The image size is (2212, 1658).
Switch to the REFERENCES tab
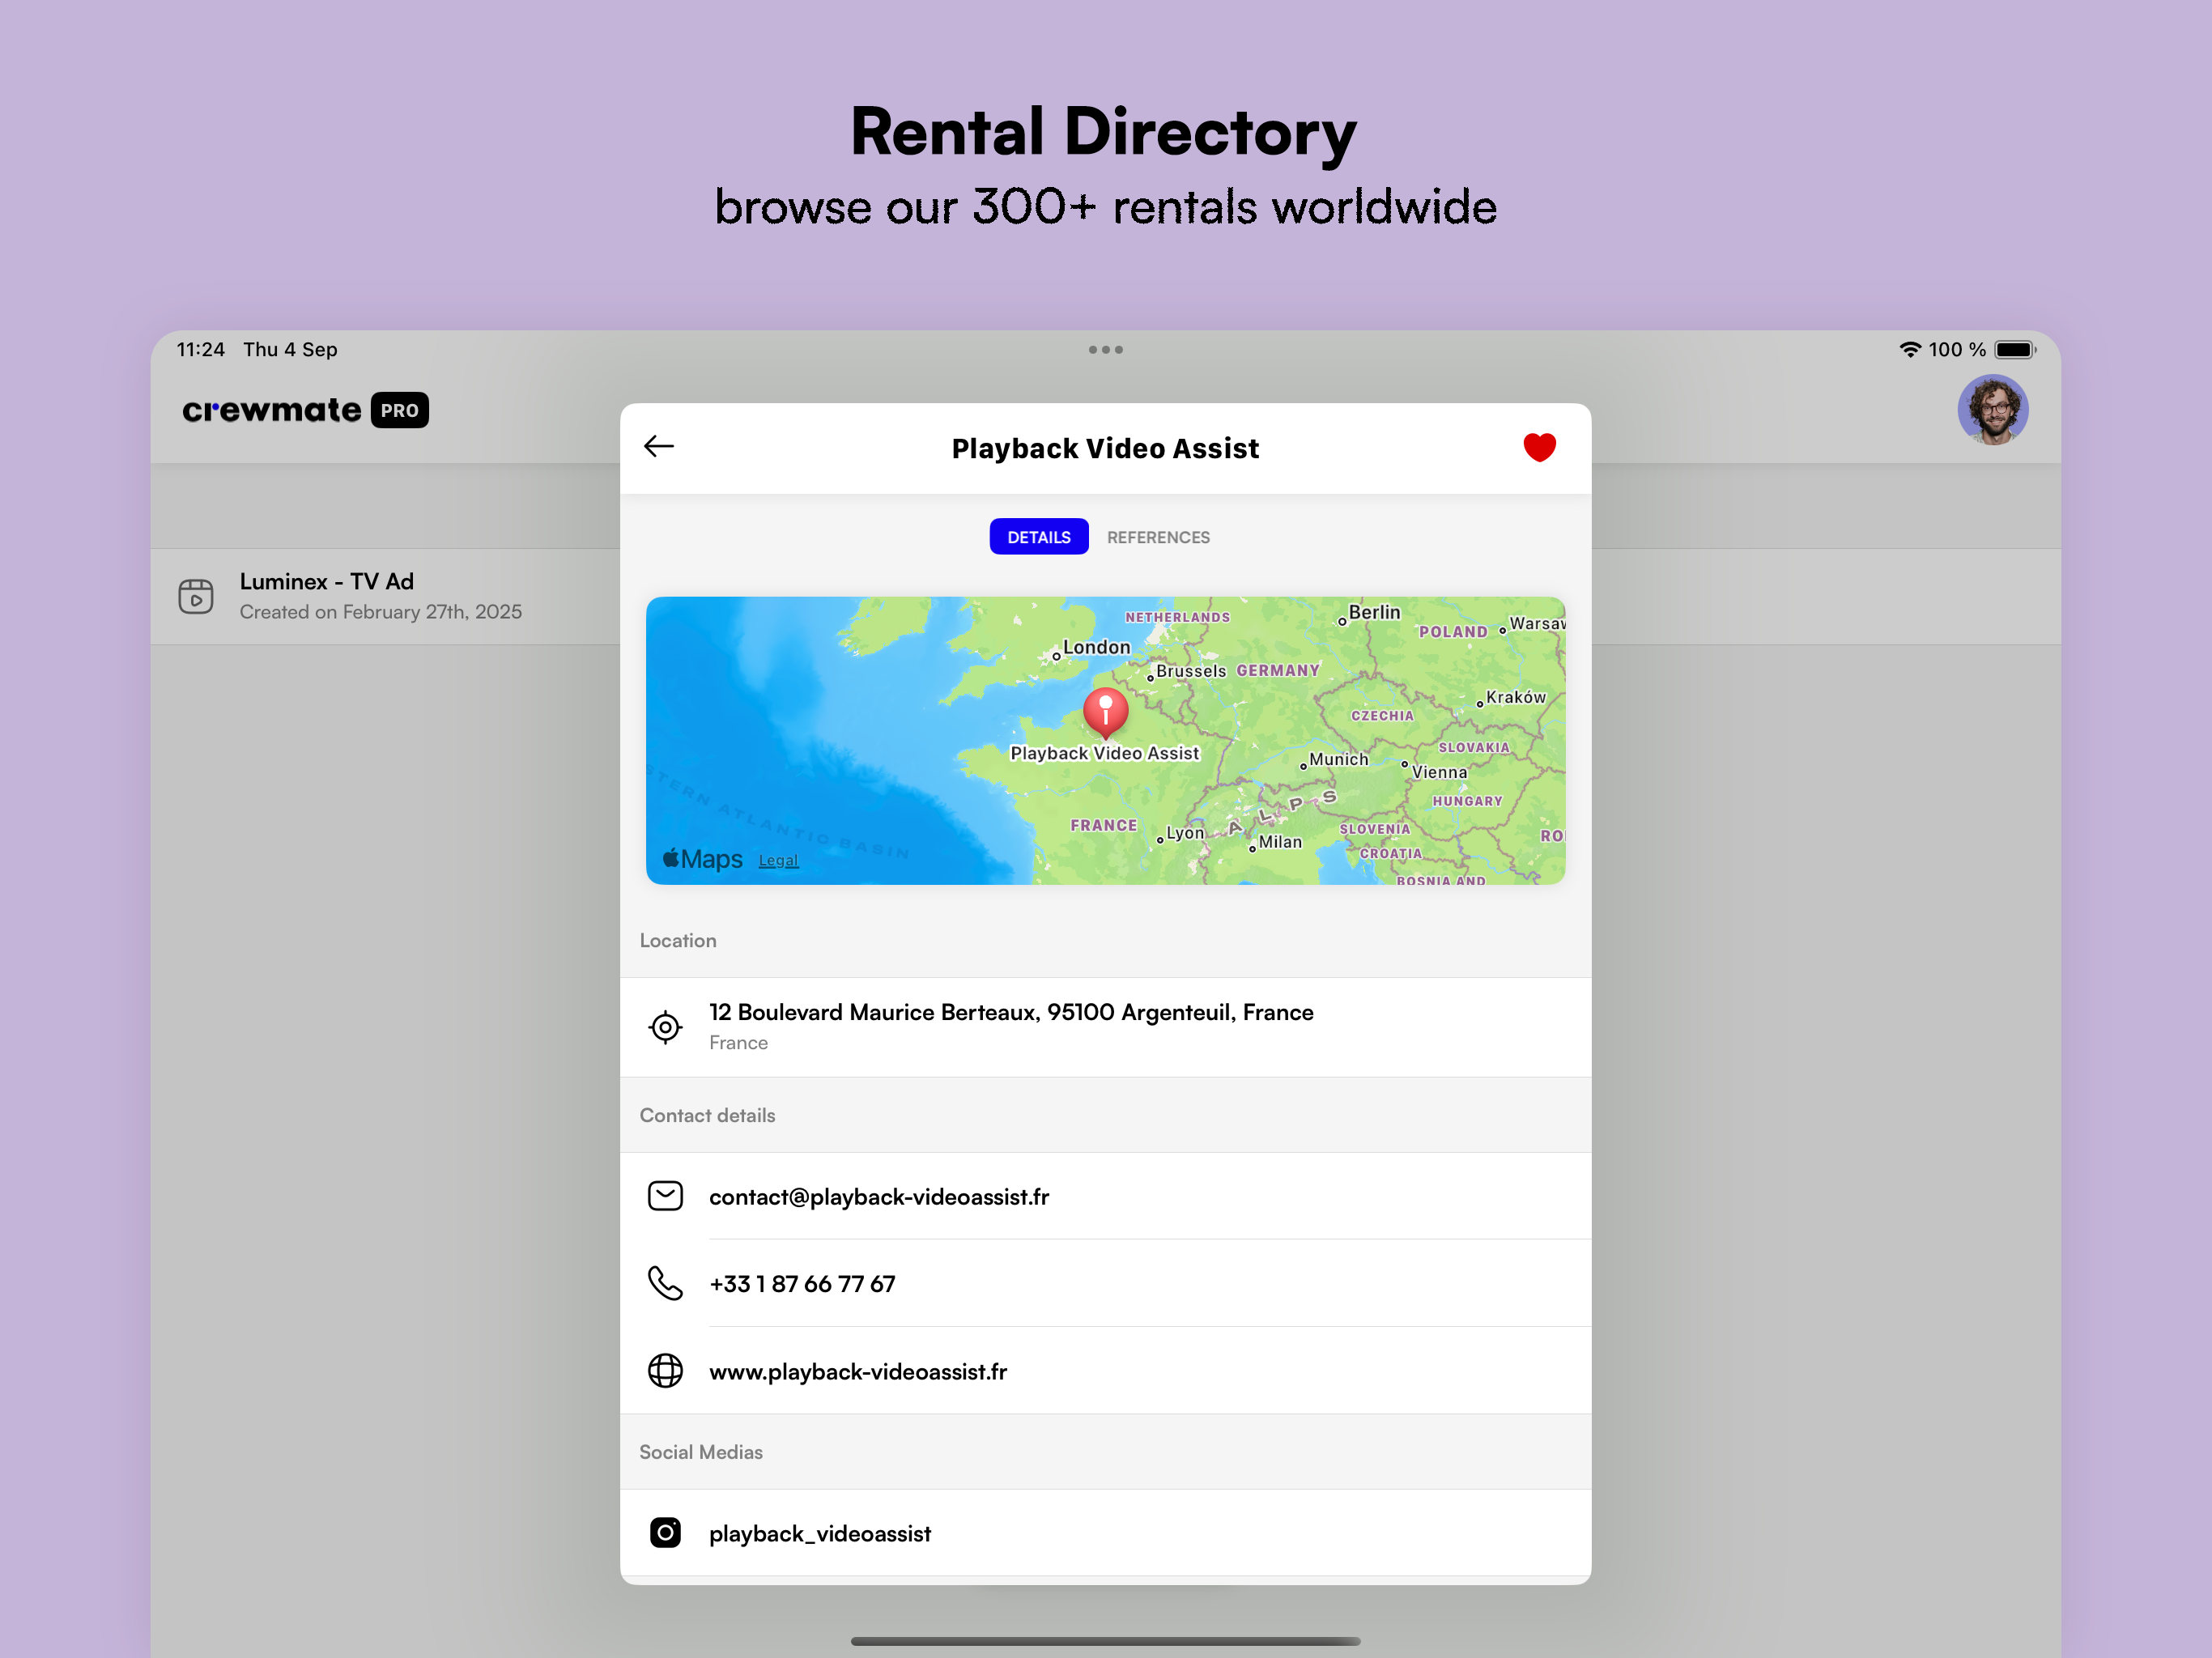(1158, 537)
